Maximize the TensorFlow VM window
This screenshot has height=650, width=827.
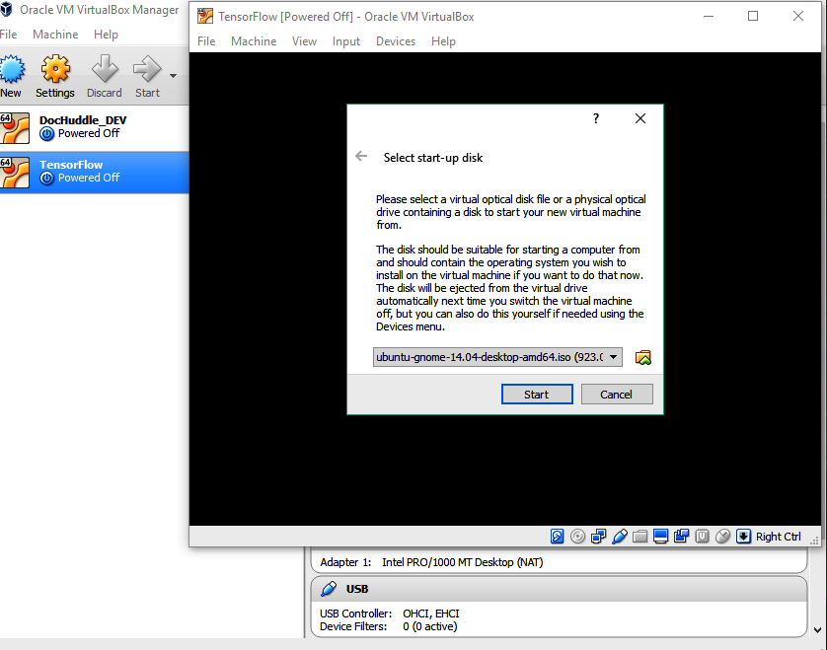(753, 17)
